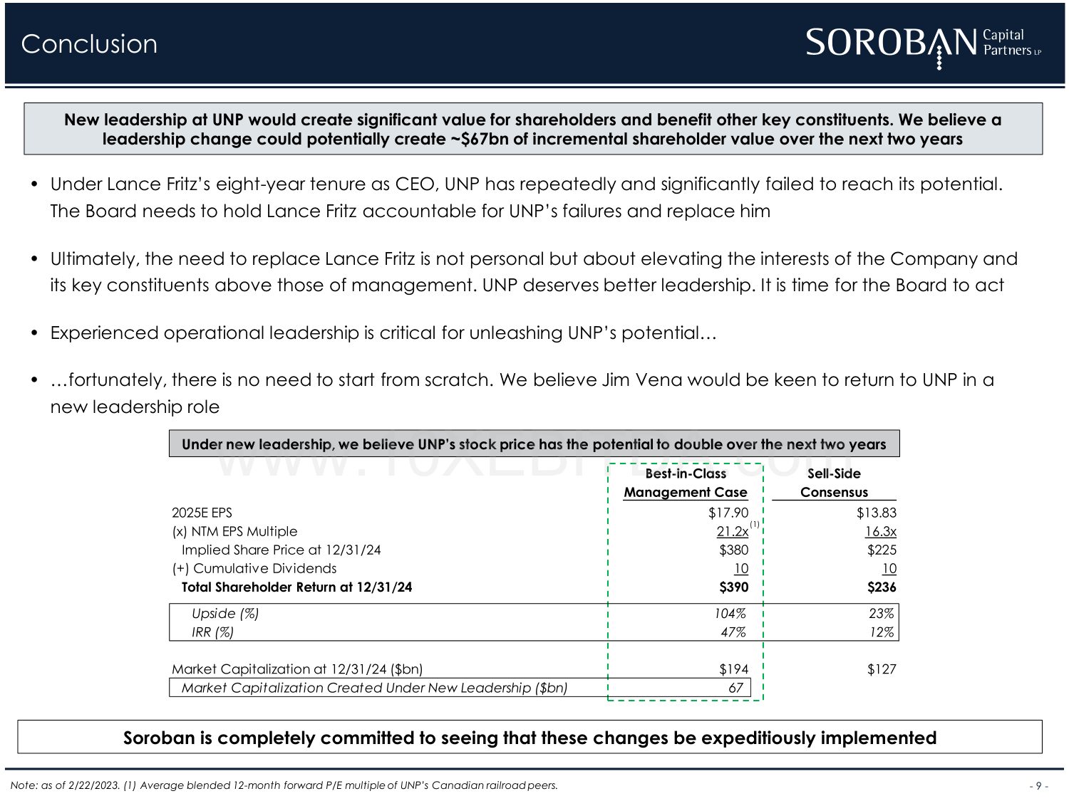Image resolution: width=1069 pixels, height=801 pixels.
Task: Click the 104% upside figure
Action: 730,613
